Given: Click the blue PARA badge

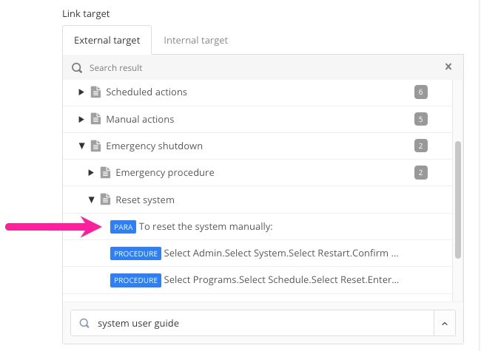Looking at the screenshot, I should [123, 227].
